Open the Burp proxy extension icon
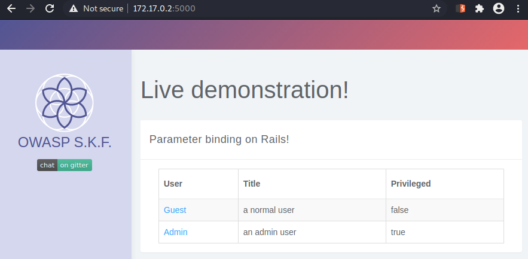 460,8
